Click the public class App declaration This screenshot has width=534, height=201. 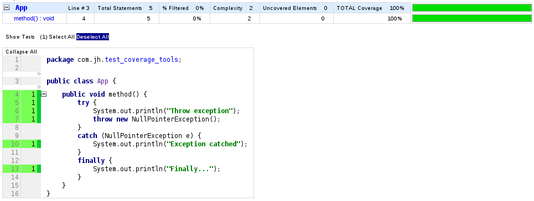point(81,81)
